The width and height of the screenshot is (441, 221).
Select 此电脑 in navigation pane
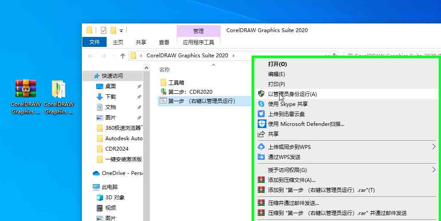click(x=105, y=187)
